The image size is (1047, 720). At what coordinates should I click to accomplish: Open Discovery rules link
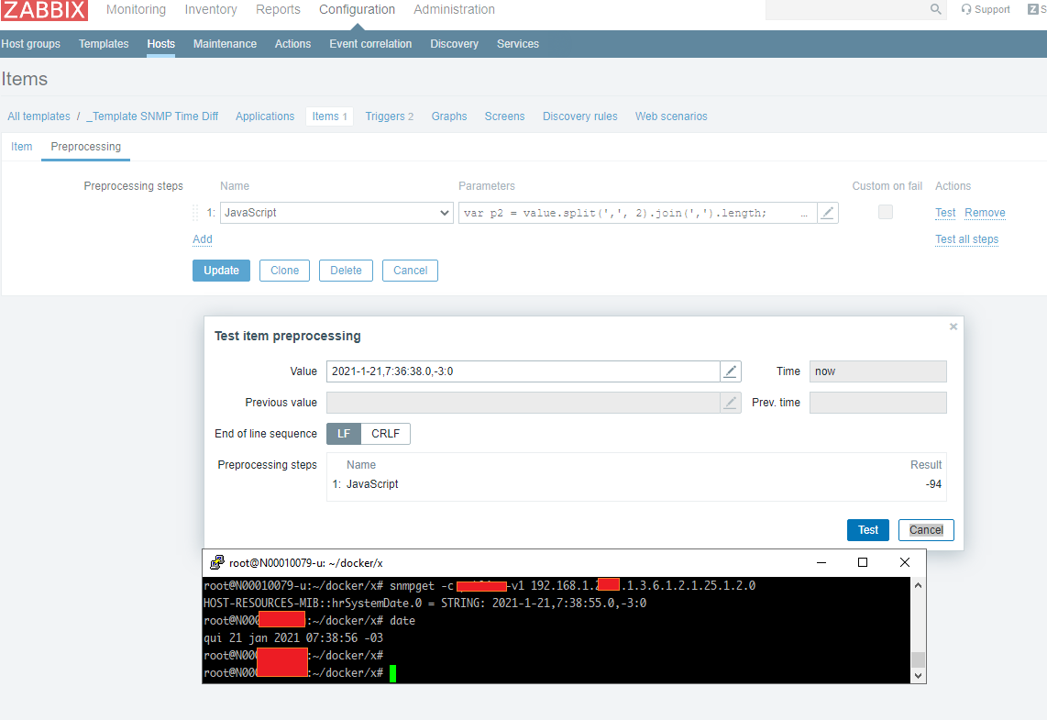[x=580, y=116]
